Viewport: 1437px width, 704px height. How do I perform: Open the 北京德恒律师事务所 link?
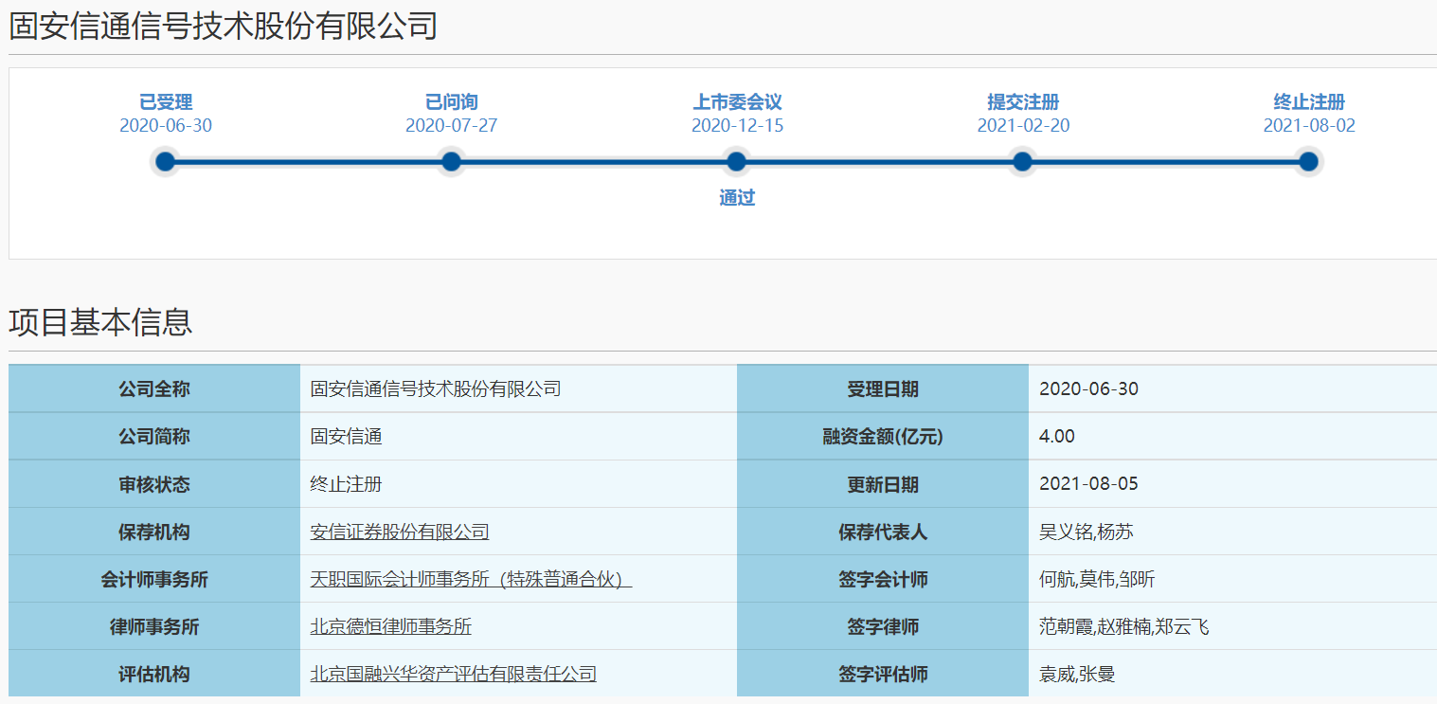click(390, 626)
